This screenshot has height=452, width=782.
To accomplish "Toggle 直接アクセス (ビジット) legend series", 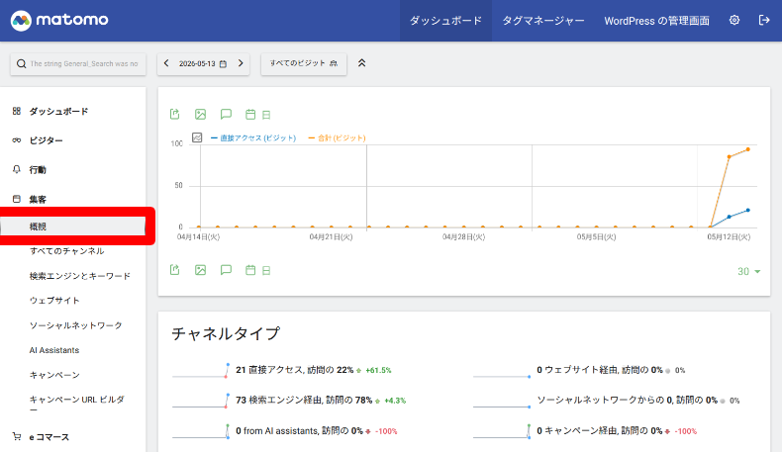I will [253, 137].
